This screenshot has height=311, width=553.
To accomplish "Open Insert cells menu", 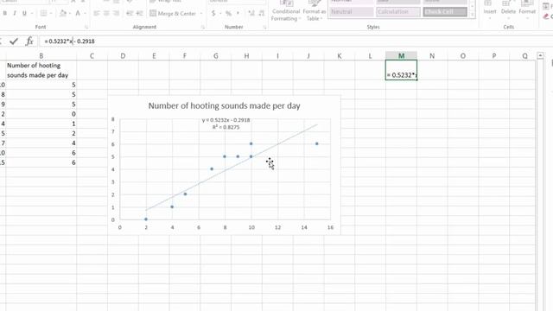I will [x=490, y=10].
